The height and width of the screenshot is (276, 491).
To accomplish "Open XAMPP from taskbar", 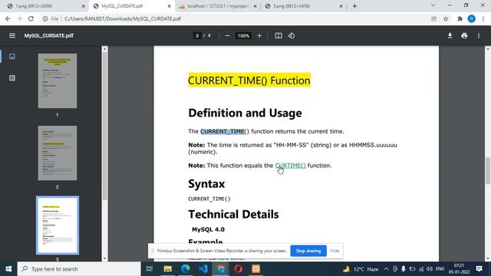I will pos(255,269).
